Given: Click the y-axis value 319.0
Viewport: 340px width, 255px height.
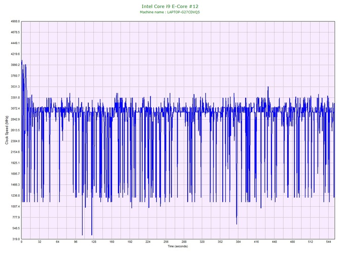Looking at the screenshot, I should click(16, 239).
